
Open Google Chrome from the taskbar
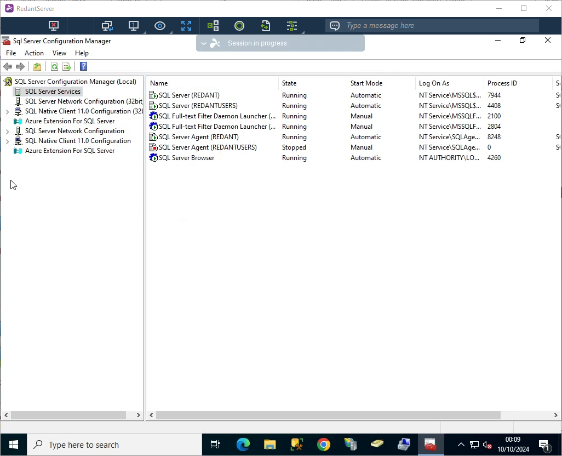coord(323,444)
